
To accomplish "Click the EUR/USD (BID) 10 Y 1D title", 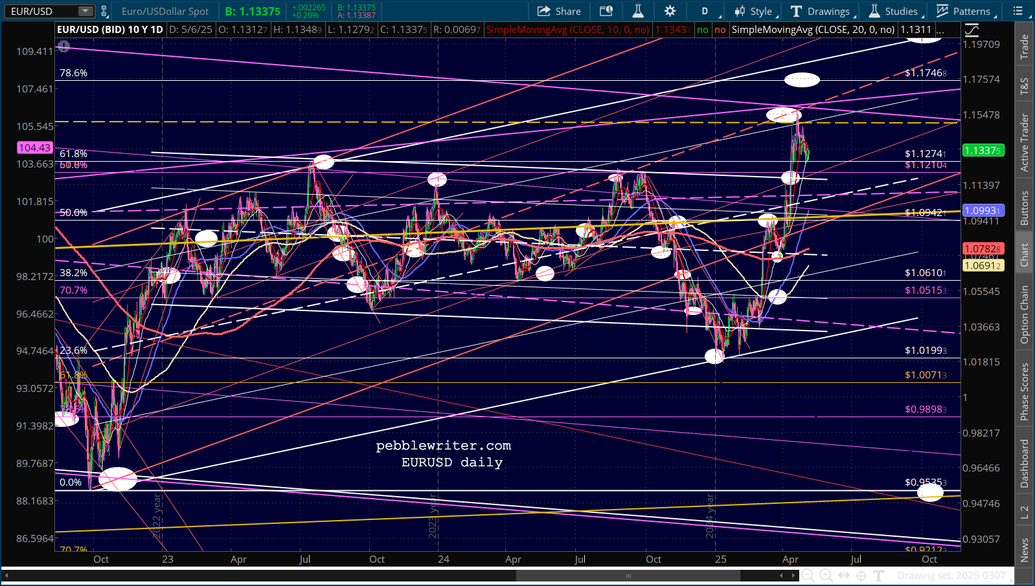I will pos(110,30).
